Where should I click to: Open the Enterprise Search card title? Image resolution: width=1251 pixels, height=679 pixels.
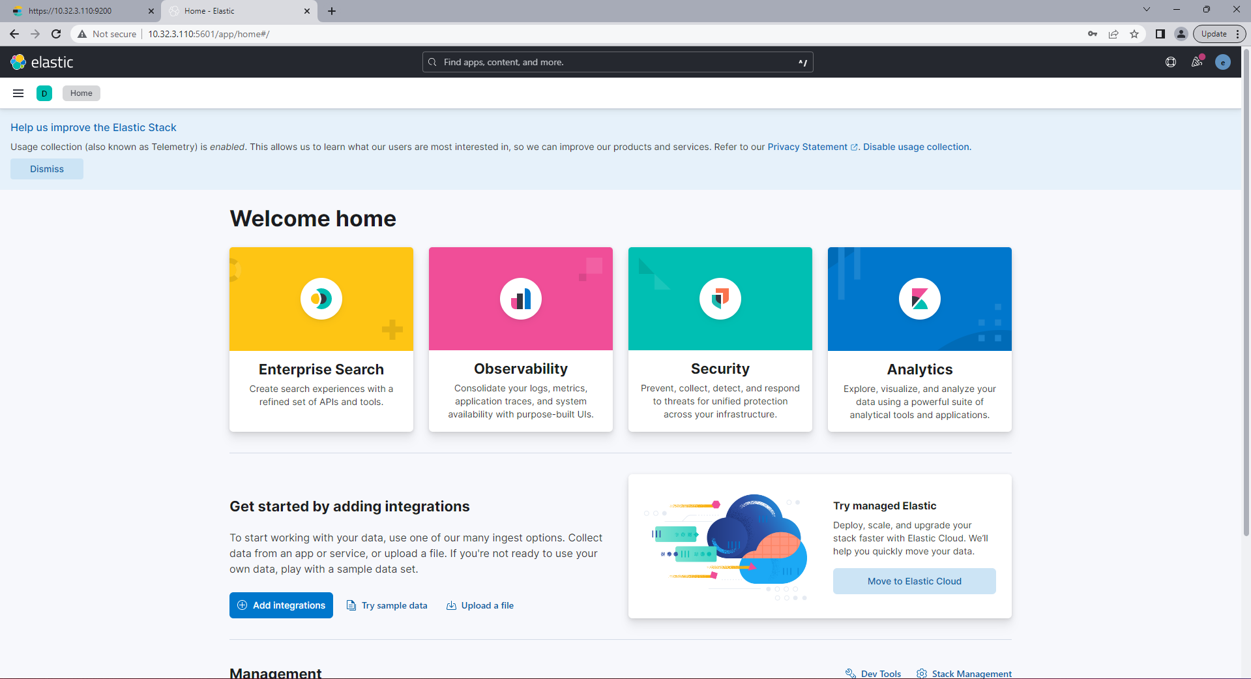[x=321, y=369]
